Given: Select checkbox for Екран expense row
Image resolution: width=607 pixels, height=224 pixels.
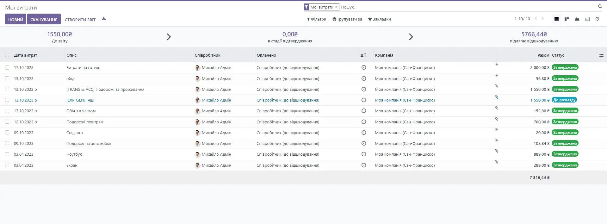Looking at the screenshot, I should click(x=7, y=165).
